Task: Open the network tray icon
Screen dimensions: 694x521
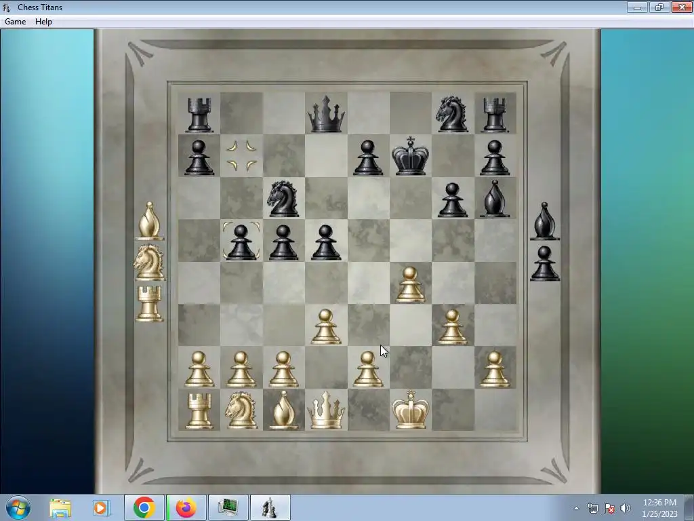Action: point(592,508)
